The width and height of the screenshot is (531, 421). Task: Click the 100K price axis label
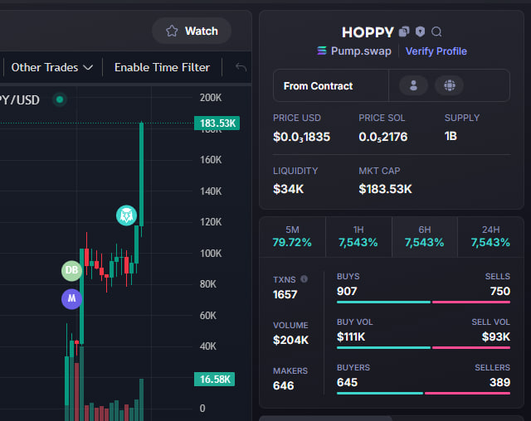[x=211, y=254]
